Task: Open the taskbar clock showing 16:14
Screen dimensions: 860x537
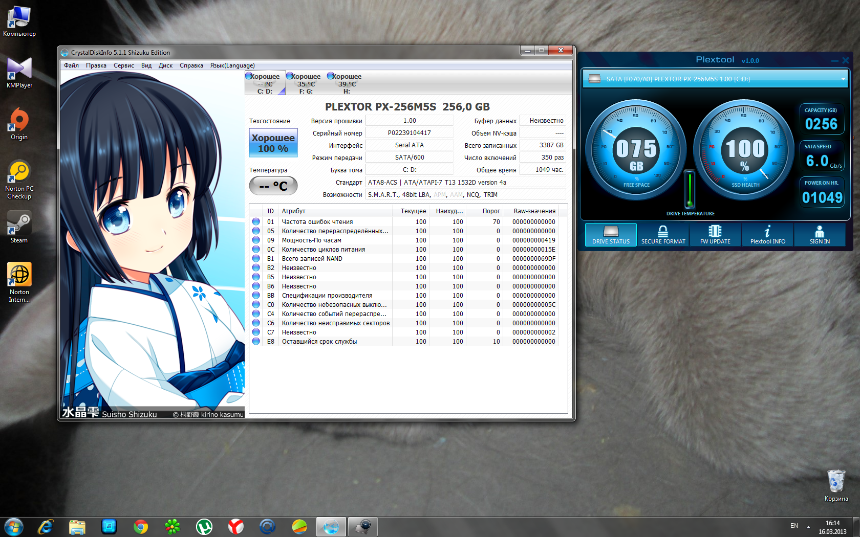Action: point(832,527)
